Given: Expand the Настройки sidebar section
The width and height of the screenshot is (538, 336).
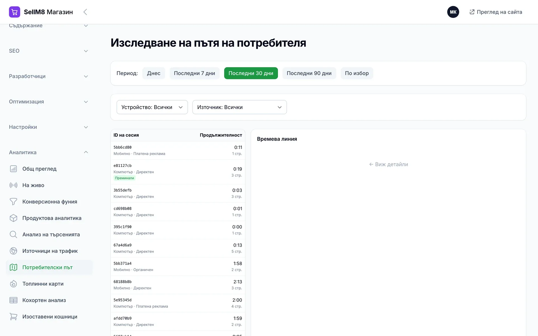Looking at the screenshot, I should [49, 127].
